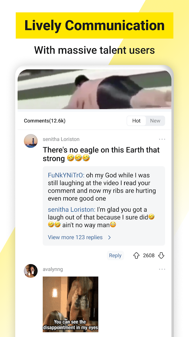Tap the avalynng username

[x=53, y=269]
